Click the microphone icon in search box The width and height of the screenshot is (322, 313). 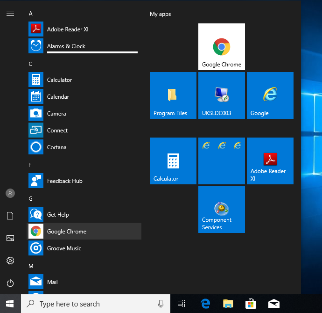click(161, 304)
